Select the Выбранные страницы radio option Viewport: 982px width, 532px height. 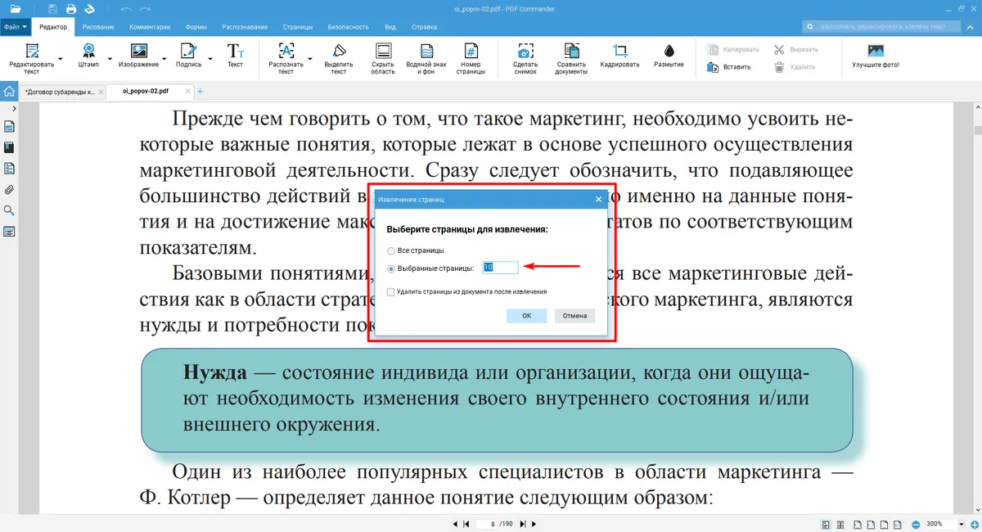(391, 268)
